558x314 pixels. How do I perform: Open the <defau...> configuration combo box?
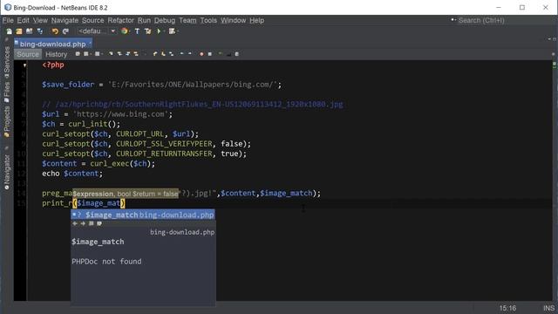click(x=97, y=31)
